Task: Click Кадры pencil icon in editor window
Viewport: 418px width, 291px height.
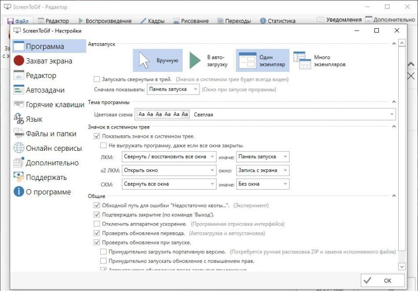Action: point(143,20)
